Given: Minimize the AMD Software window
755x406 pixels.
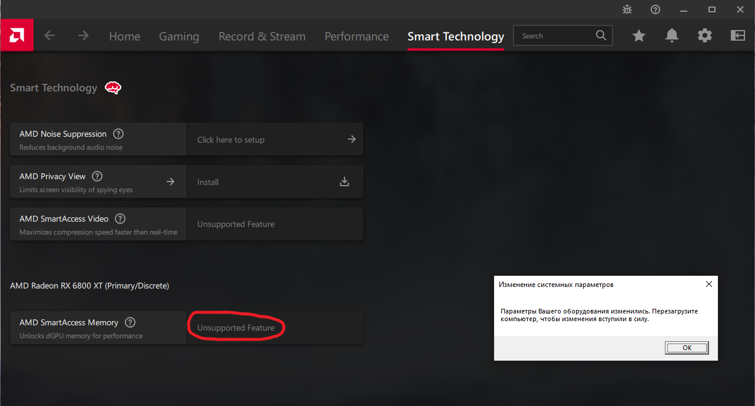Looking at the screenshot, I should [x=684, y=9].
